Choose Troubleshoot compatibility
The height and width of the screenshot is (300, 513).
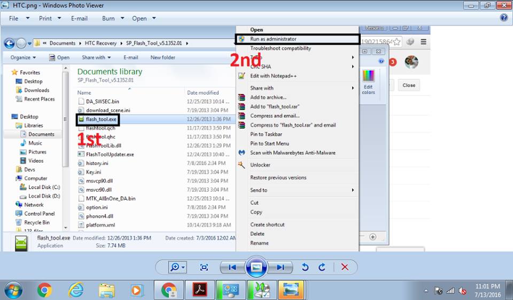(281, 49)
